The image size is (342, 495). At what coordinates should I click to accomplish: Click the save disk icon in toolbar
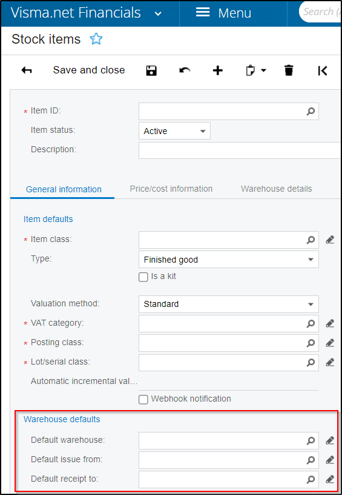click(x=151, y=70)
